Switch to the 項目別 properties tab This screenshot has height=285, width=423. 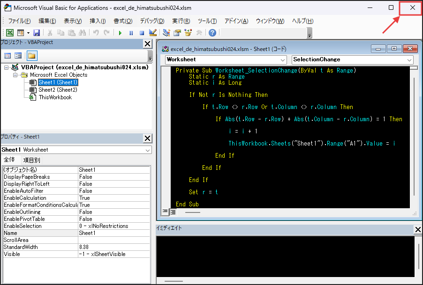click(x=31, y=161)
